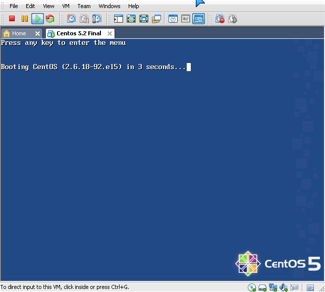
Task: Open the Edit menu
Action: [30, 6]
